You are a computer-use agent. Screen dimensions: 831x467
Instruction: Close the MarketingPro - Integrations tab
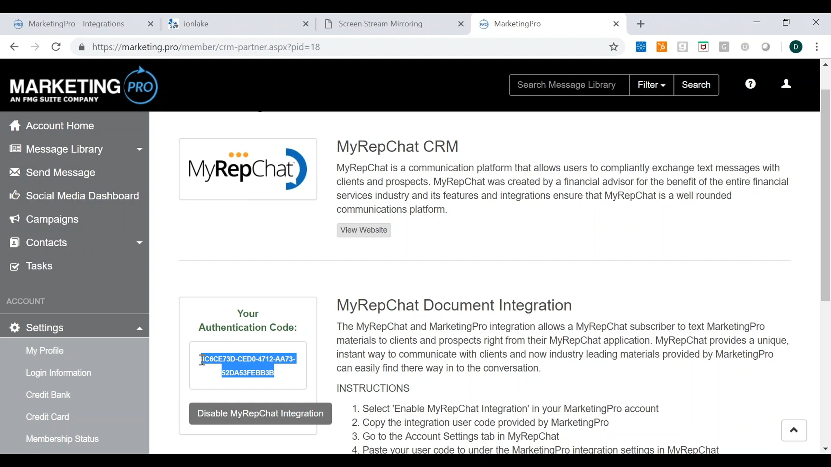(150, 24)
